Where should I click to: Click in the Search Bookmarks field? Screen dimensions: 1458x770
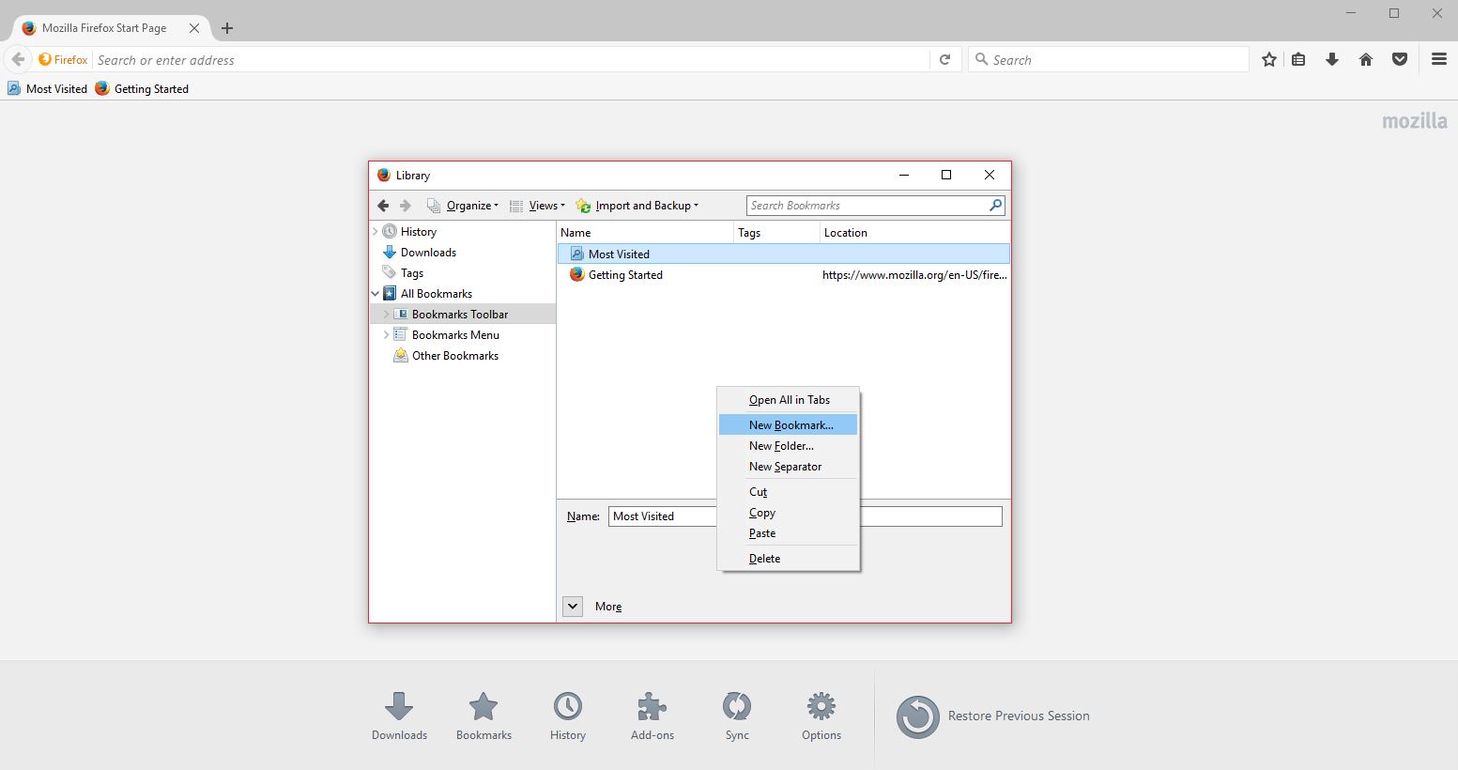click(x=867, y=206)
